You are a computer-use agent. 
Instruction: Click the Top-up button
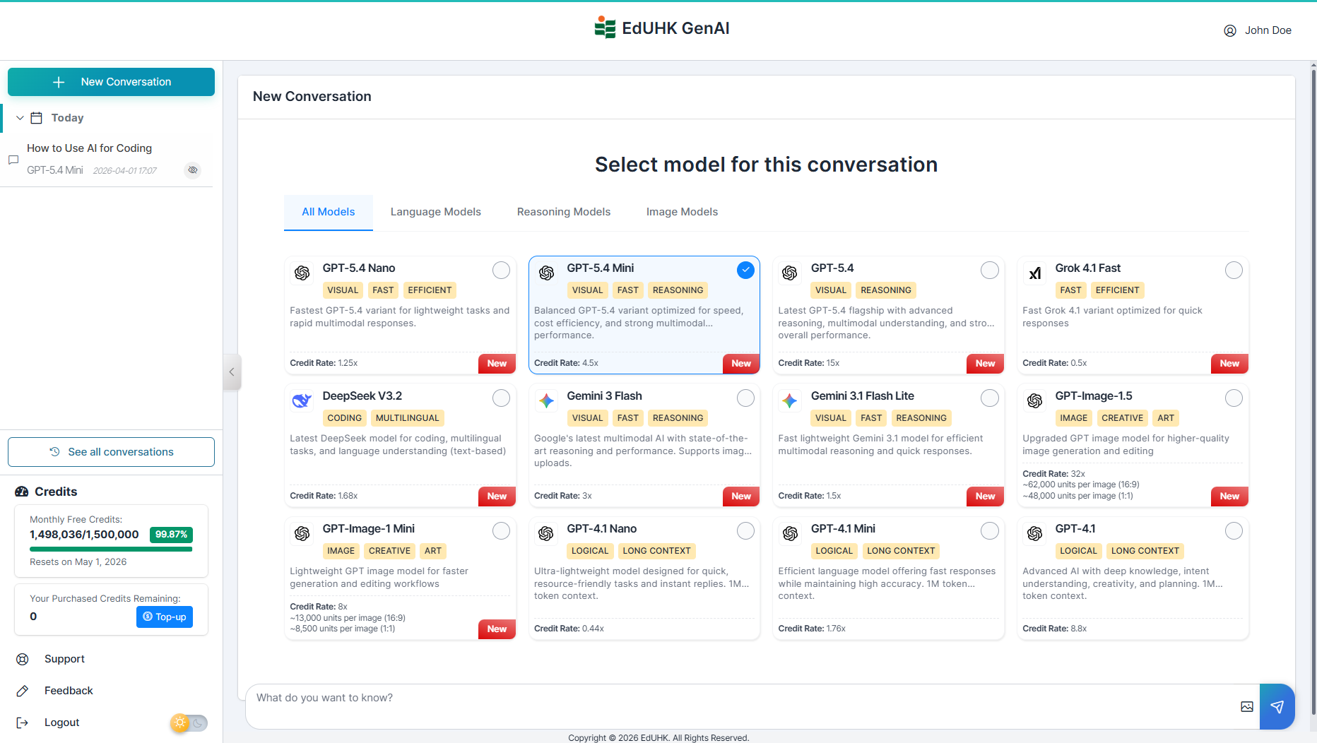(x=164, y=617)
